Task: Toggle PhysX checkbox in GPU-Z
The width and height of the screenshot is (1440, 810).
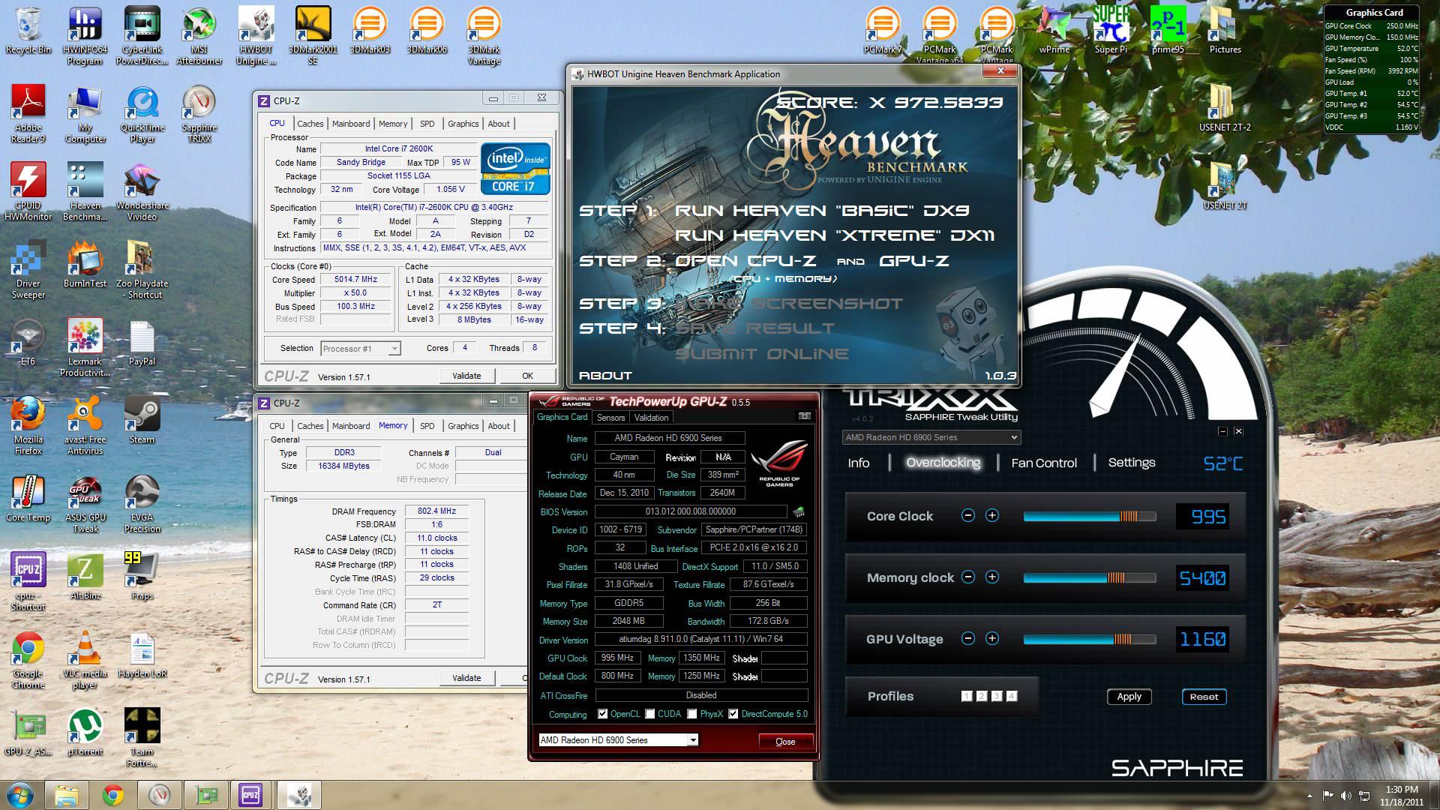Action: pos(692,714)
